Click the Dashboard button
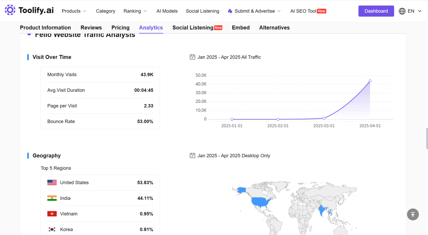 pos(376,11)
